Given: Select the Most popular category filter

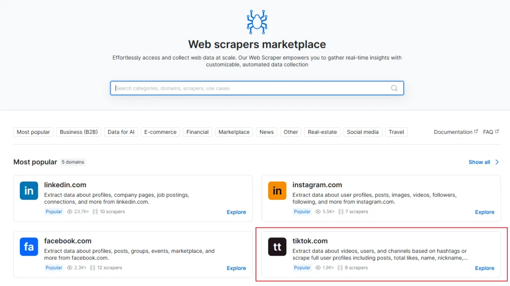Looking at the screenshot, I should (x=33, y=132).
